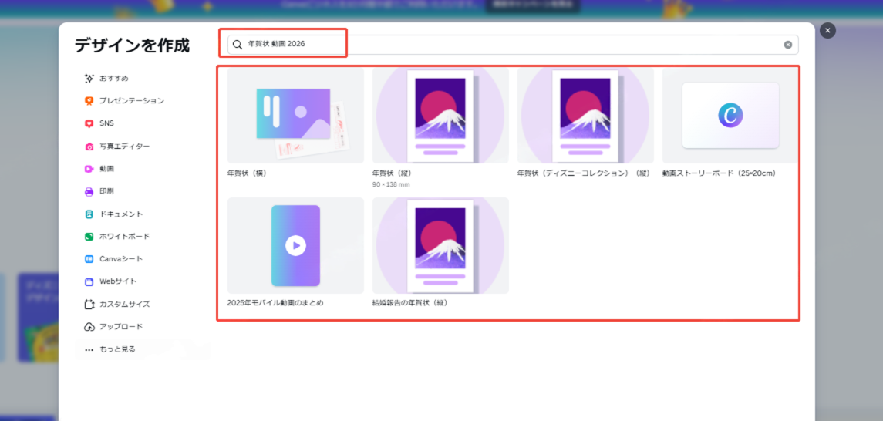The width and height of the screenshot is (883, 421).
Task: Select the Webサイト label
Action: tap(118, 281)
